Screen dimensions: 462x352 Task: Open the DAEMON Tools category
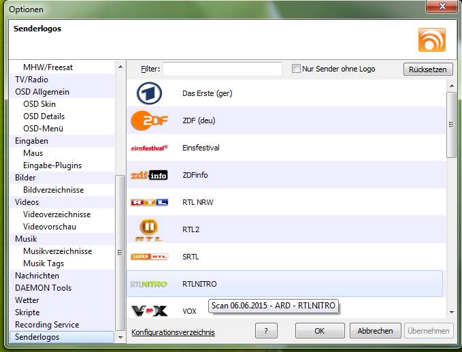43,288
